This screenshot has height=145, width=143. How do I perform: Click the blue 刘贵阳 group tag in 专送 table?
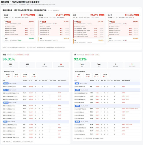coord(6,84)
